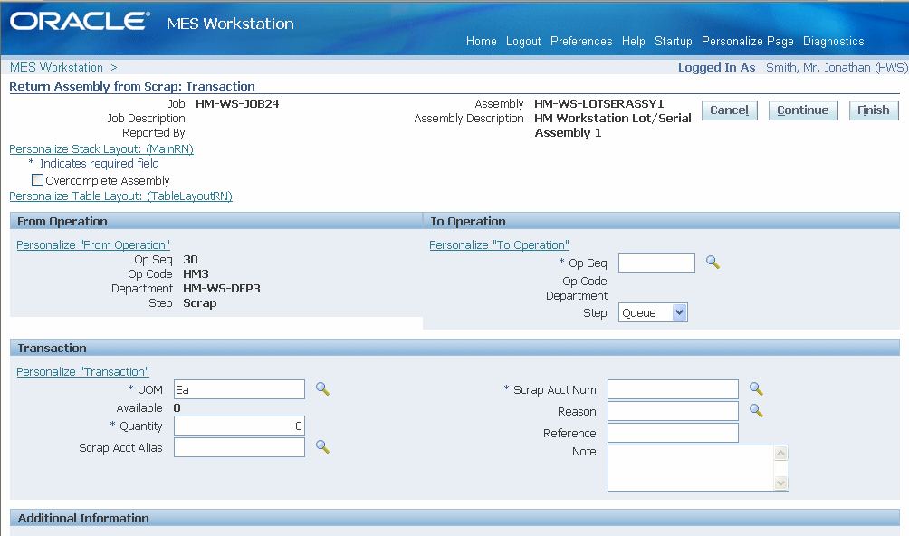This screenshot has width=909, height=536.
Task: Open the Personalize "From Operation" link
Action: click(x=92, y=245)
